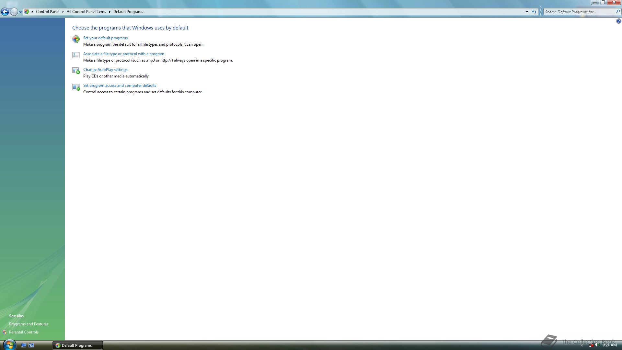Expand the root arrow before Control Panel
The width and height of the screenshot is (622, 350).
[x=32, y=12]
